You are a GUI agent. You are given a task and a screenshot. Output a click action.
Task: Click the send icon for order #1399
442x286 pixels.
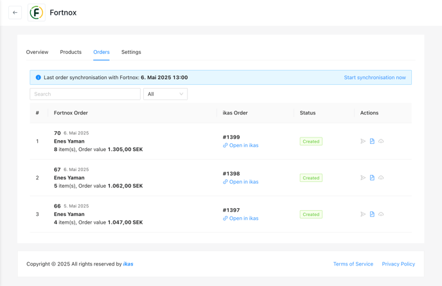363,141
